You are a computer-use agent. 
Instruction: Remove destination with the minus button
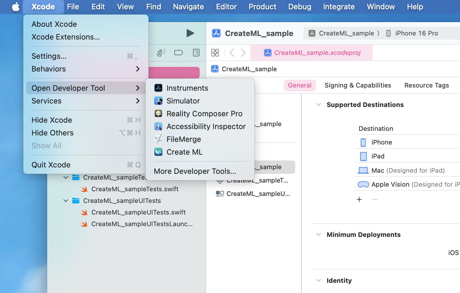pos(375,199)
